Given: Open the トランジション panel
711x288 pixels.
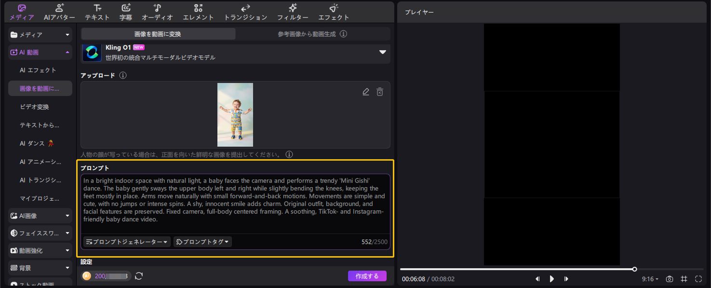Looking at the screenshot, I should point(245,12).
